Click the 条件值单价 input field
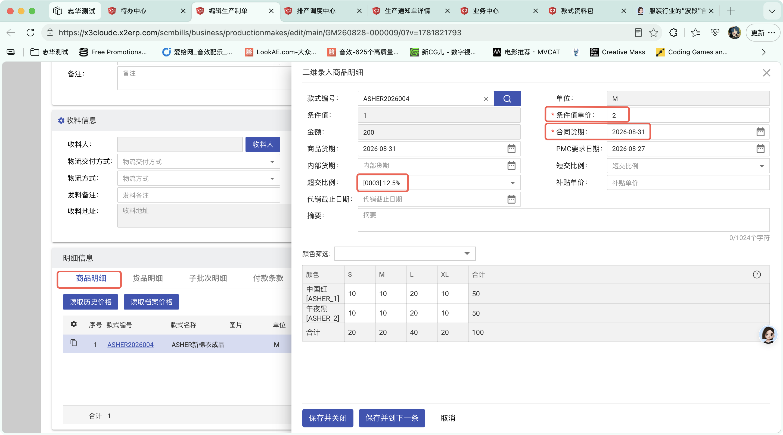The image size is (783, 435). point(688,115)
